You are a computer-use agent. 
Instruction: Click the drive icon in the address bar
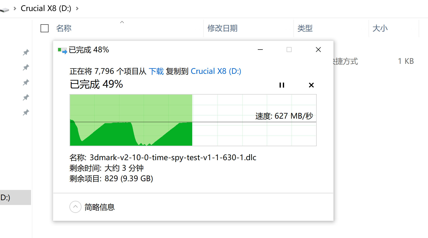[5, 10]
